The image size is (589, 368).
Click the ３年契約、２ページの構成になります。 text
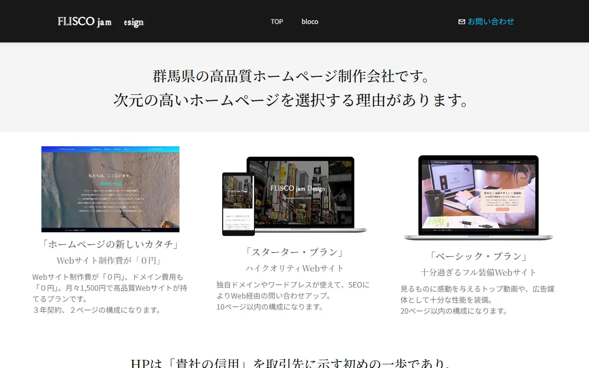[x=97, y=310]
